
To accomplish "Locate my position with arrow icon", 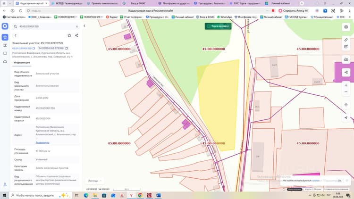I will (x=346, y=118).
